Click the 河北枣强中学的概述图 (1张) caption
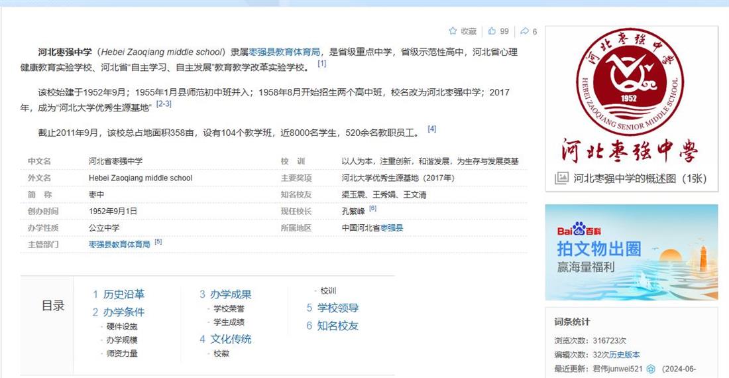This screenshot has height=378, width=729. click(640, 178)
